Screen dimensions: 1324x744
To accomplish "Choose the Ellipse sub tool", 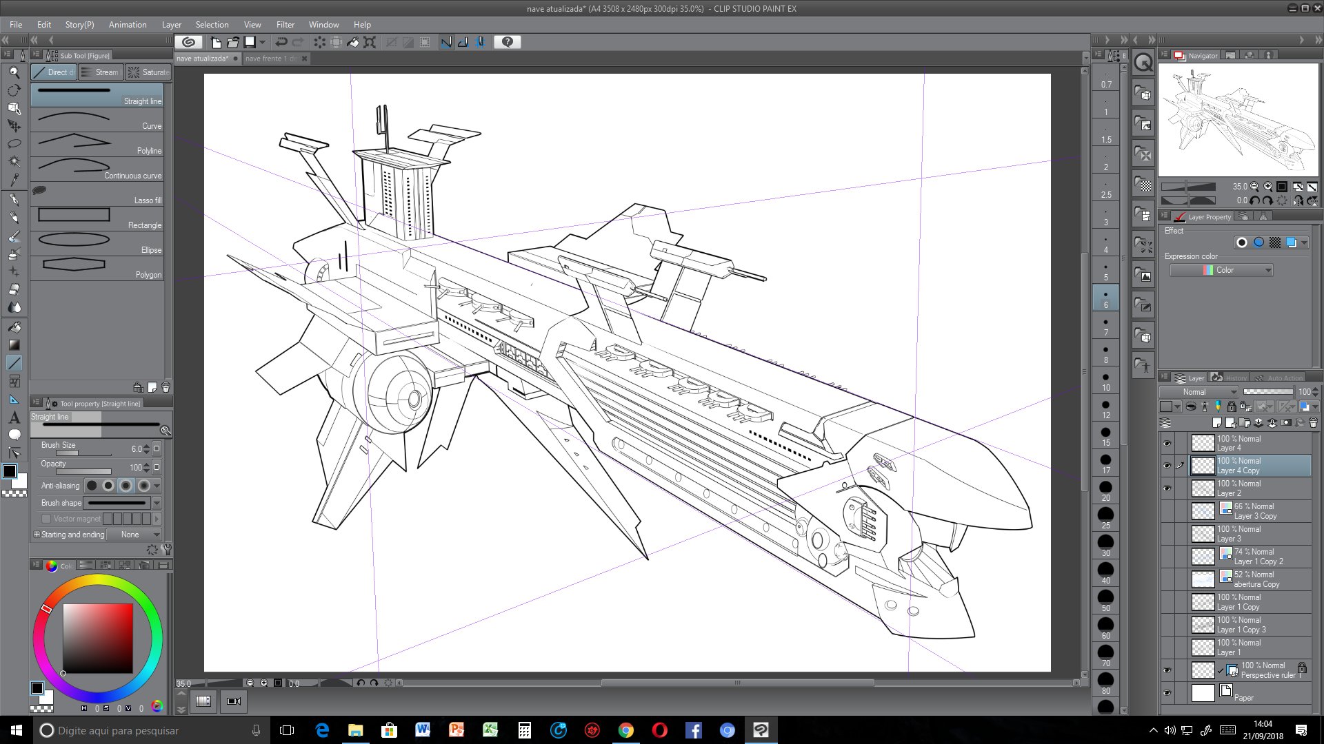I will pyautogui.click(x=97, y=244).
